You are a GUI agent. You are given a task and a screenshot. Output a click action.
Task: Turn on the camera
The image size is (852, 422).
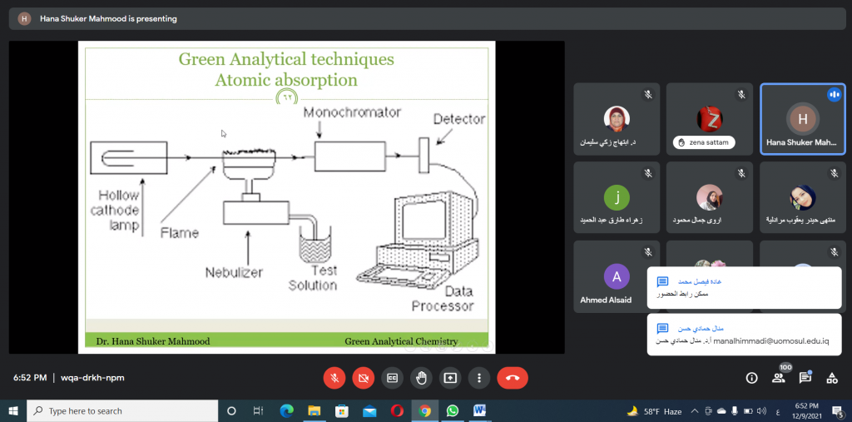click(363, 378)
